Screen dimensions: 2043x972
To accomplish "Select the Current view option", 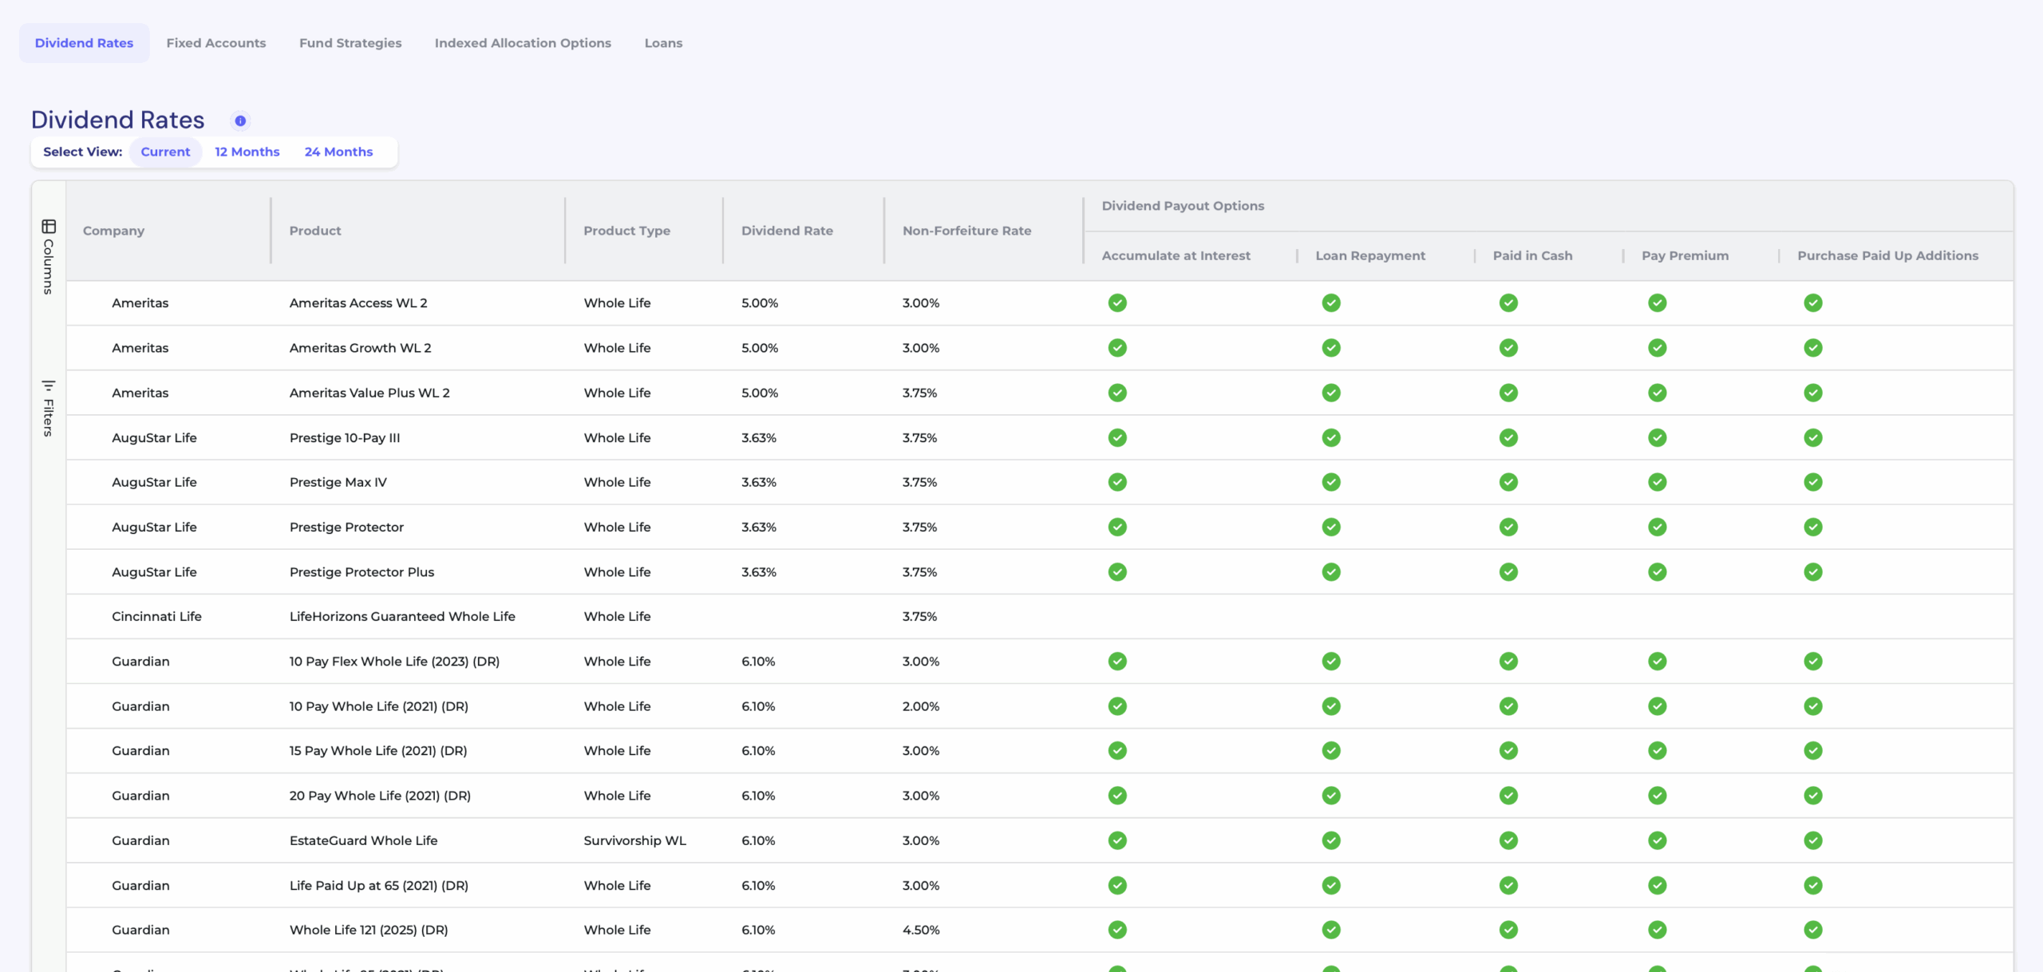I will 165,152.
